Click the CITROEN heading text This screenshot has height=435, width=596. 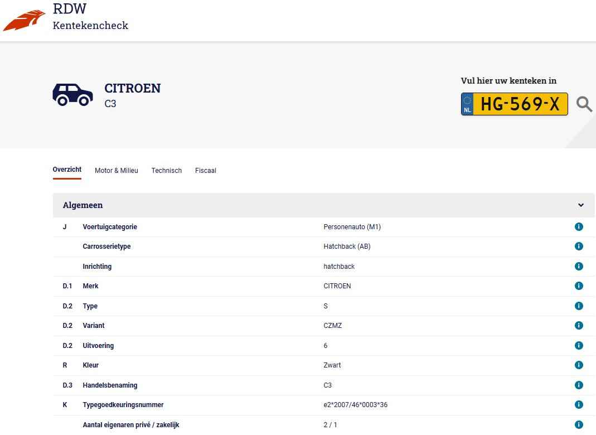(132, 88)
